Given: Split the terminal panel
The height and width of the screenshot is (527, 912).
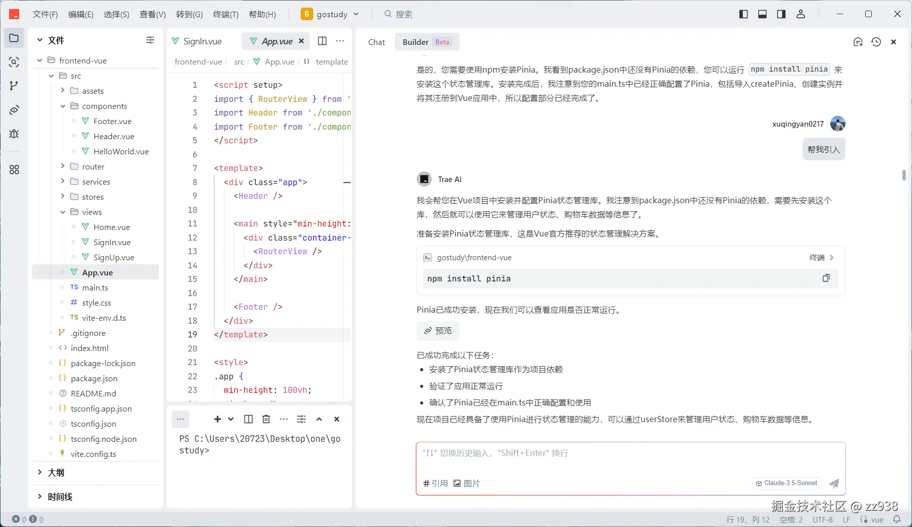Looking at the screenshot, I should [x=248, y=419].
